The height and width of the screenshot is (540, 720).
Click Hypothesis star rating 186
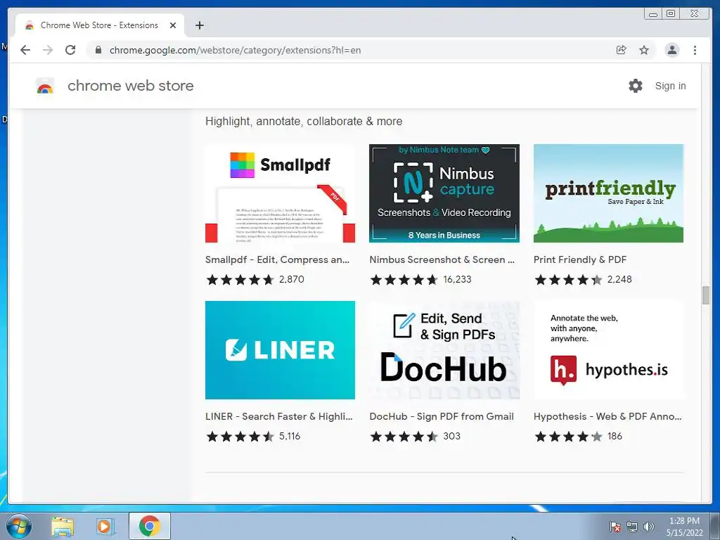tap(578, 436)
